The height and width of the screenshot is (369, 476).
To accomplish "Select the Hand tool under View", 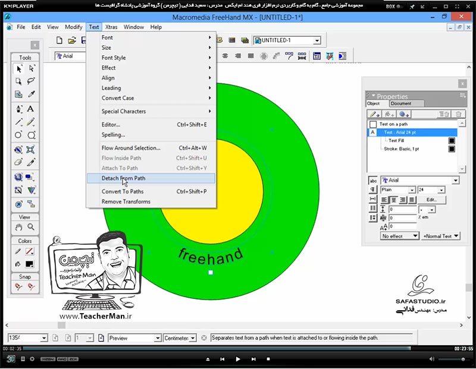I will tap(18, 227).
